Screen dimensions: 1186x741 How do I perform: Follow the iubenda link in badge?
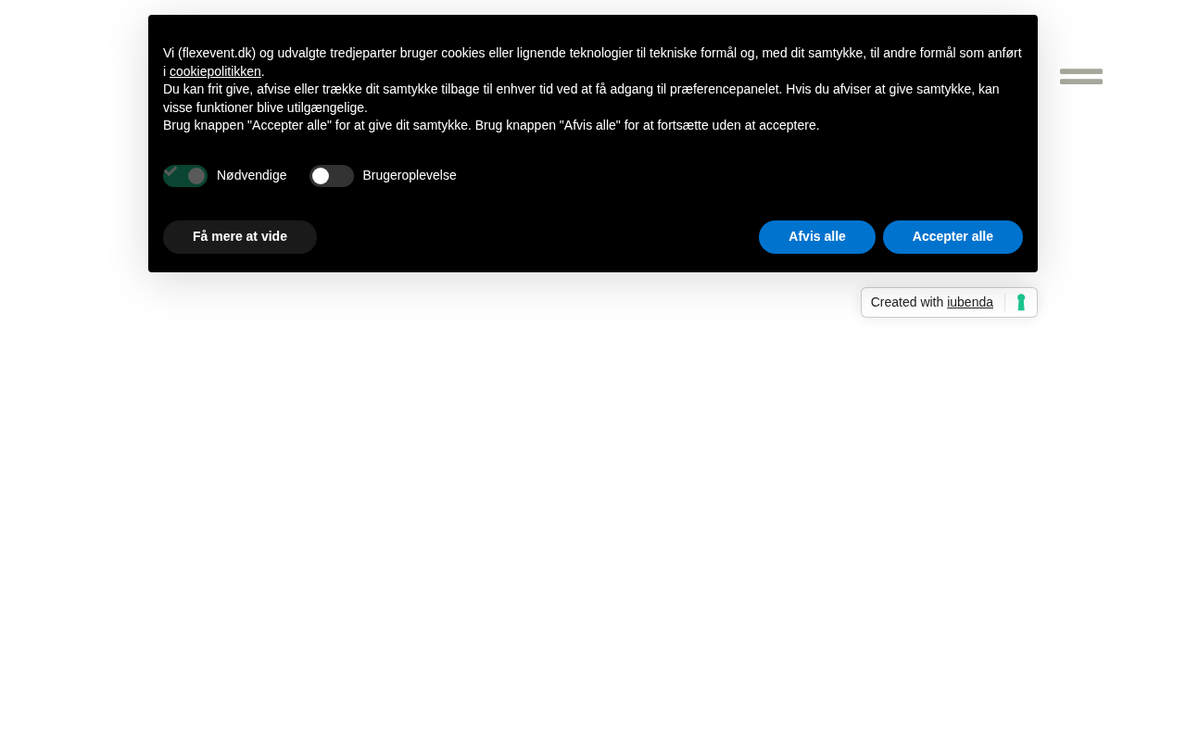pyautogui.click(x=970, y=302)
